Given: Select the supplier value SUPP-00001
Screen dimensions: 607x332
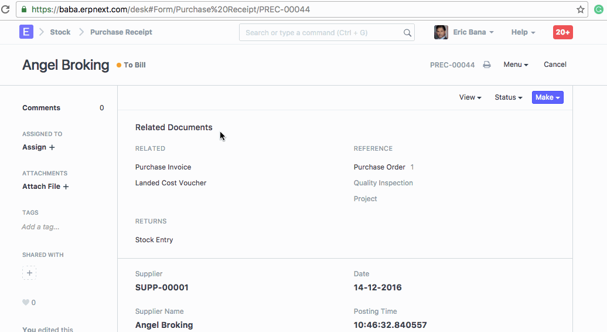Looking at the screenshot, I should 162,287.
